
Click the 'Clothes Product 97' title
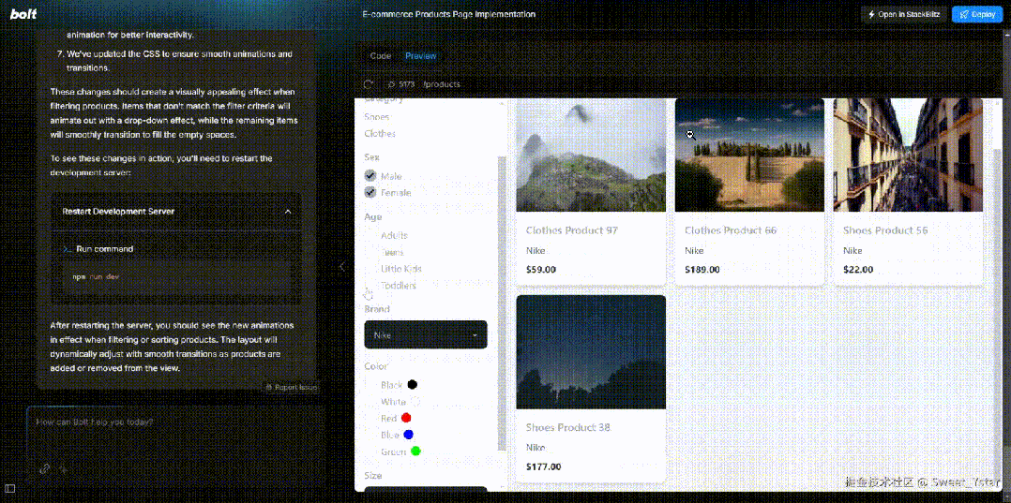(x=572, y=230)
